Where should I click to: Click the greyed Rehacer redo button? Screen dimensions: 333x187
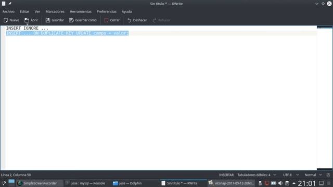point(161,20)
